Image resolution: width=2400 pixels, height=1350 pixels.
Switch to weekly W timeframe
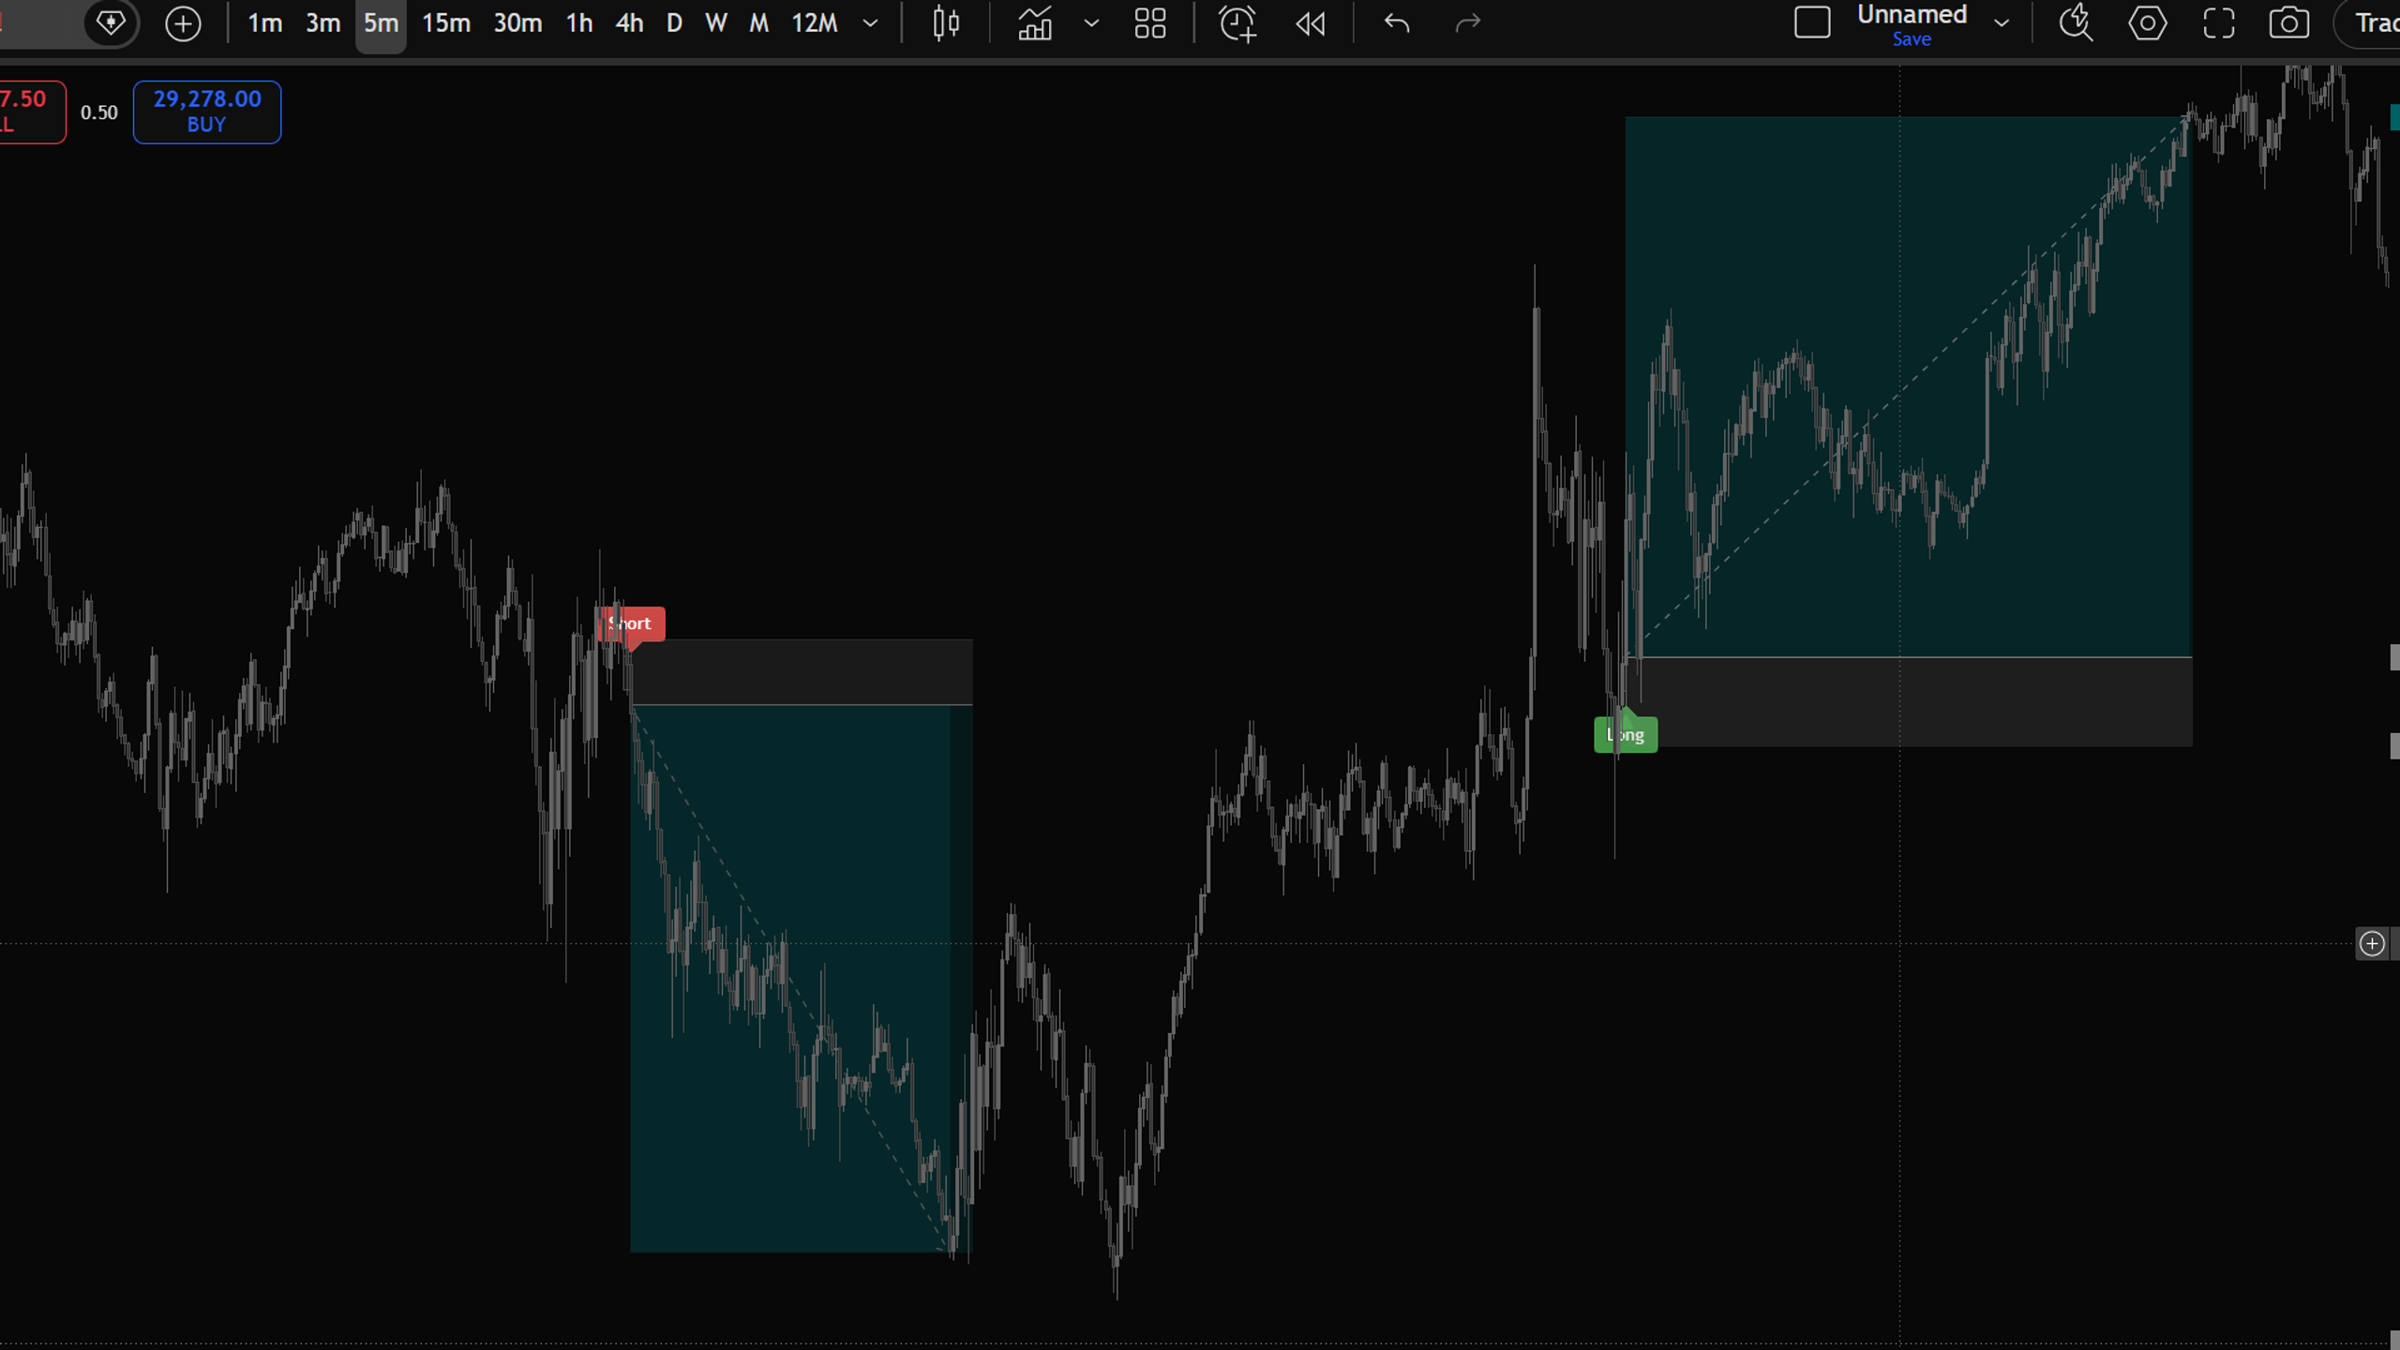716,23
